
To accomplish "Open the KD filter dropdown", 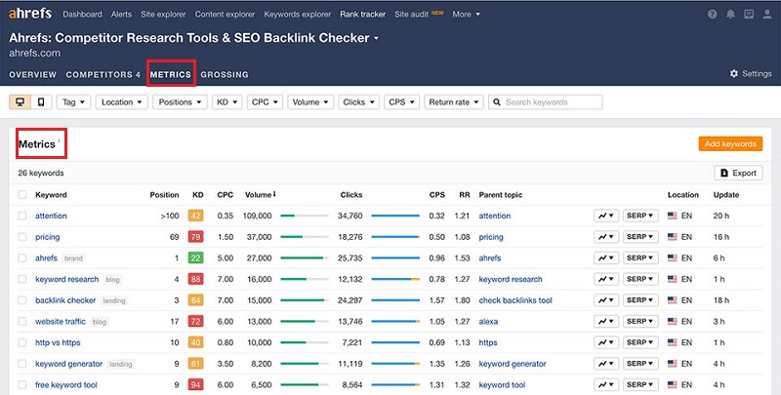I will (227, 102).
